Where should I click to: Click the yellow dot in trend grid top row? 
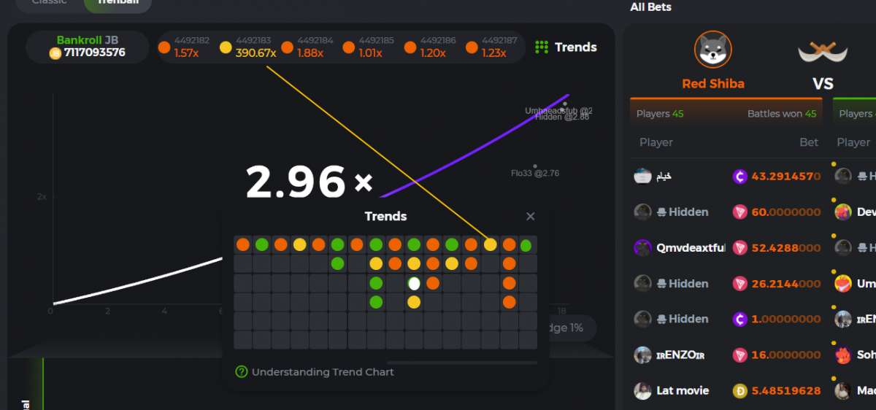point(490,244)
